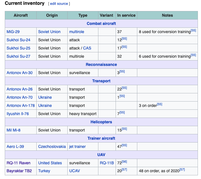Click the Aircraft column header
Image resolution: width=201 pixels, height=179 pixels.
(x=21, y=15)
